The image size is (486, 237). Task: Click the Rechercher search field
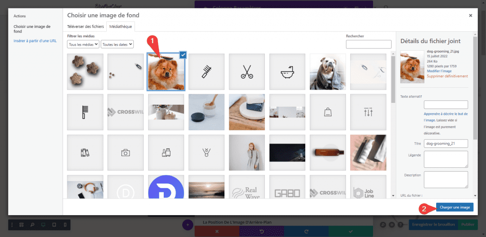[368, 44]
